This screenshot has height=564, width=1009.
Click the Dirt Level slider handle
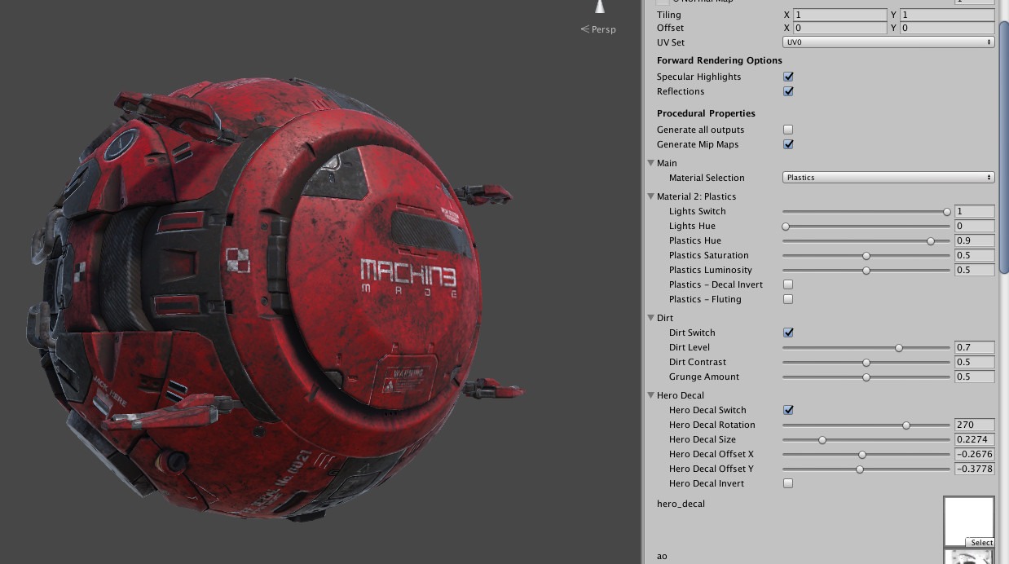tap(899, 348)
